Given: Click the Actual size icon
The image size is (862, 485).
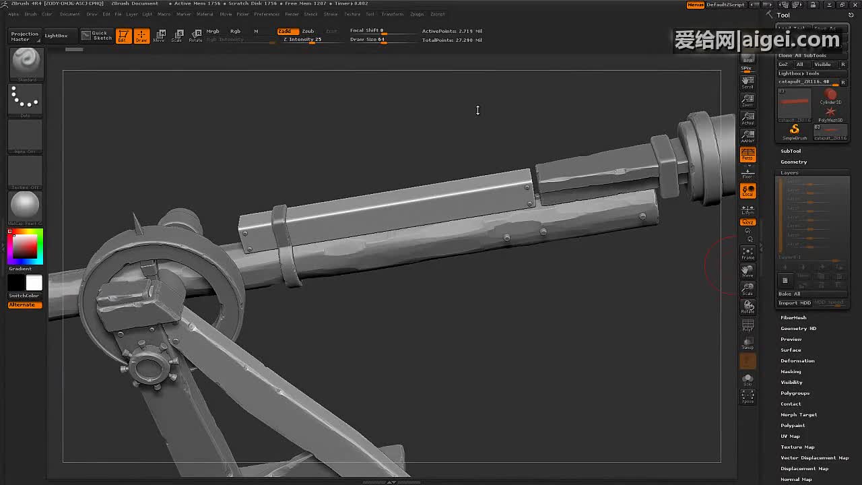Looking at the screenshot, I should pyautogui.click(x=748, y=119).
